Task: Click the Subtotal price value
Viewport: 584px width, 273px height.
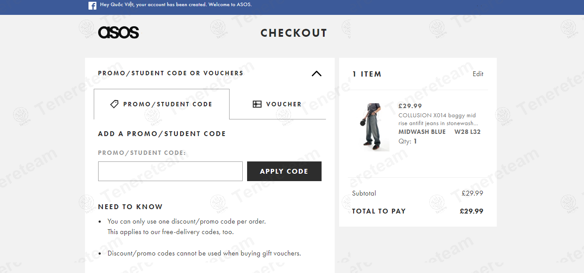Action: (472, 193)
